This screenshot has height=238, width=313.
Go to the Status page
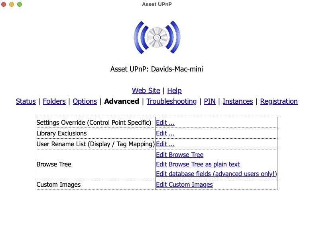[26, 101]
